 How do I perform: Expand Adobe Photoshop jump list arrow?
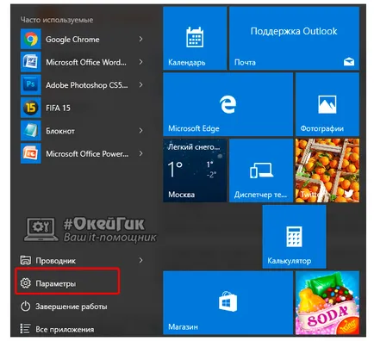tap(140, 85)
